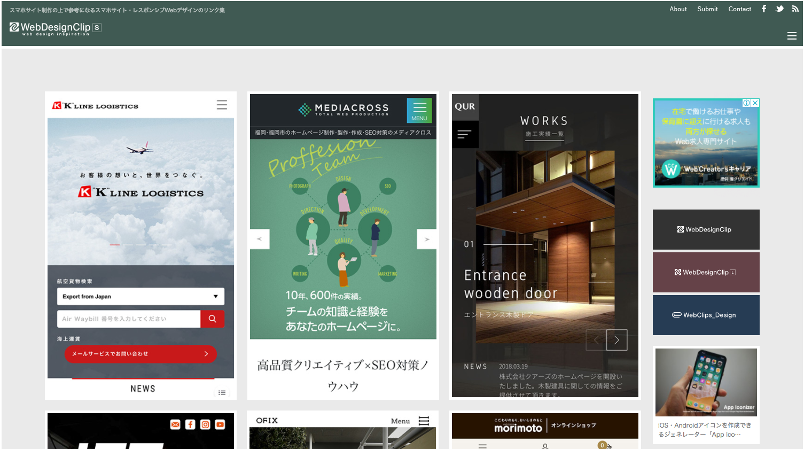The image size is (804, 449).
Task: Click the YouTube icon on the black card
Action: click(x=220, y=424)
